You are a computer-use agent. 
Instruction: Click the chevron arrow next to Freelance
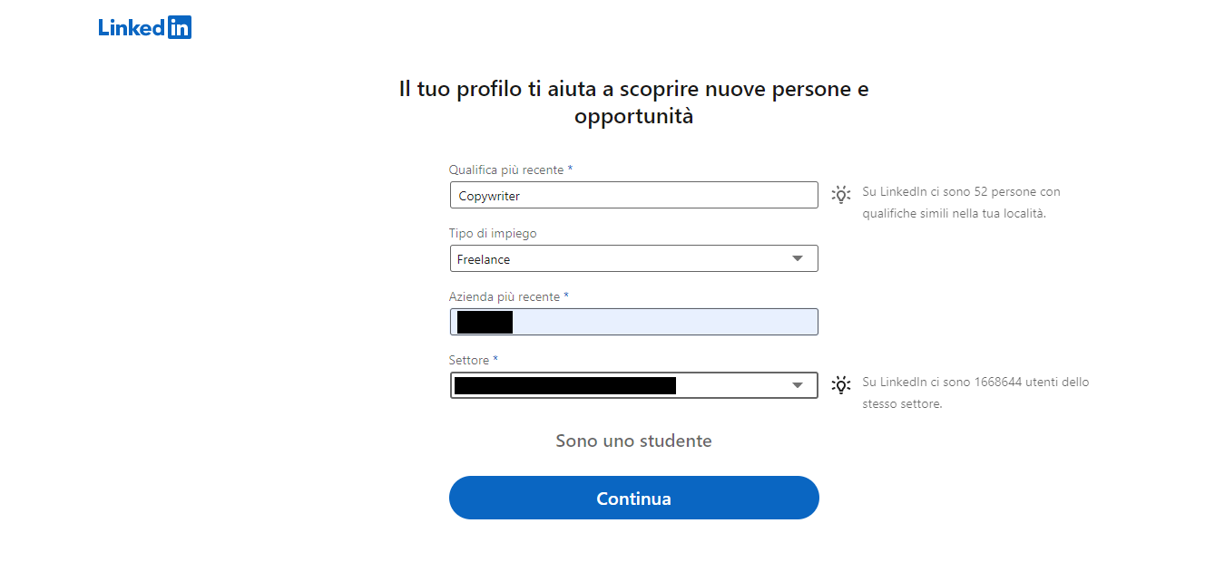tap(799, 258)
